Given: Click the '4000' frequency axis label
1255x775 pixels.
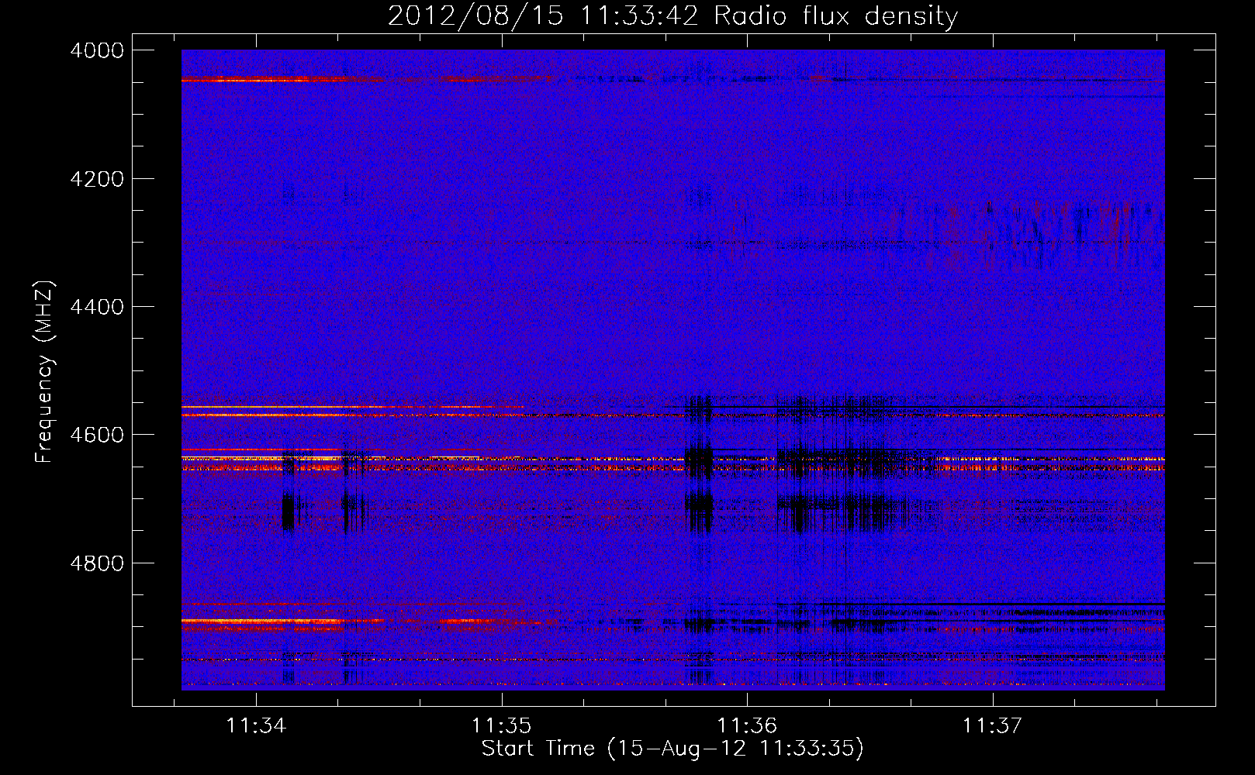Looking at the screenshot, I should tap(97, 50).
